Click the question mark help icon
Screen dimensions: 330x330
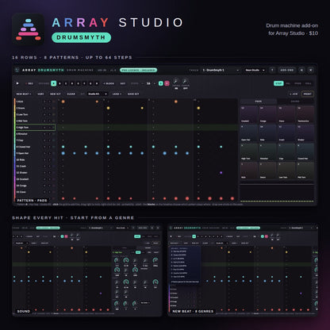272,70
